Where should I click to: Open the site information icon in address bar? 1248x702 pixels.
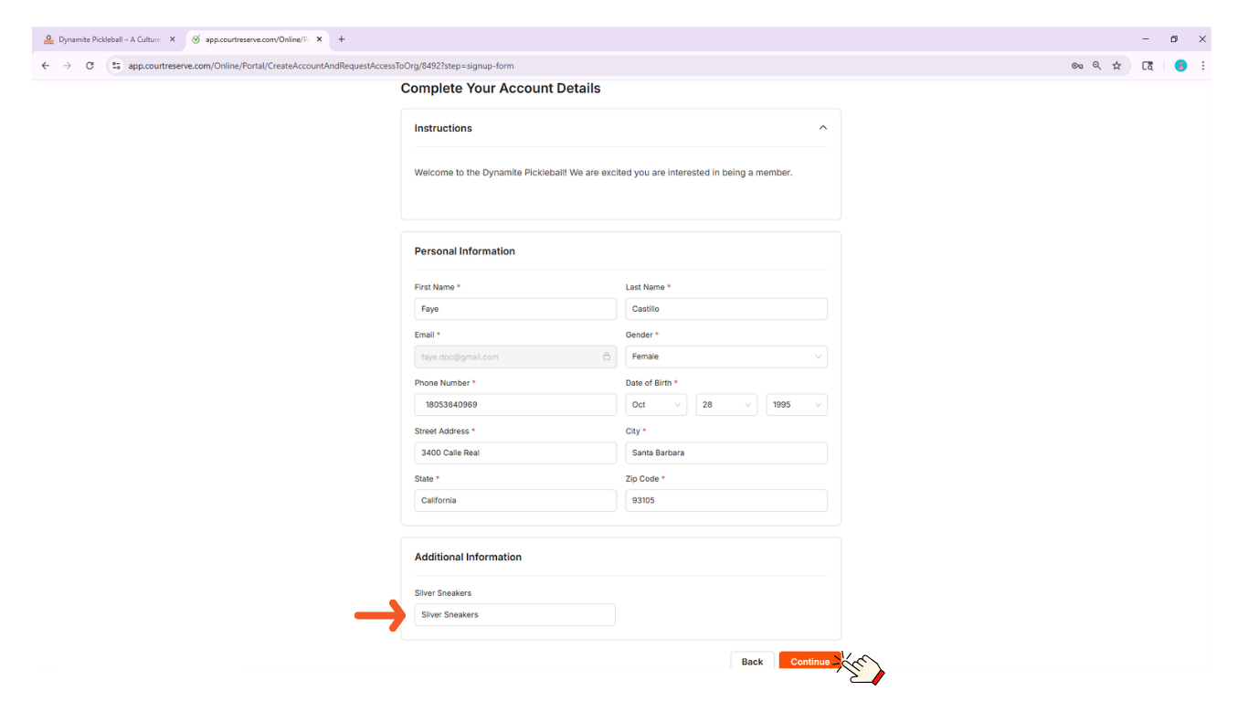point(116,66)
